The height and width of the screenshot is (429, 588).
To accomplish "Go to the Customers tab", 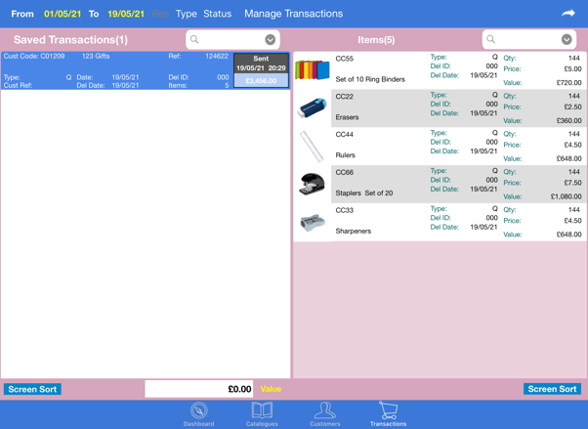I will pos(325,413).
